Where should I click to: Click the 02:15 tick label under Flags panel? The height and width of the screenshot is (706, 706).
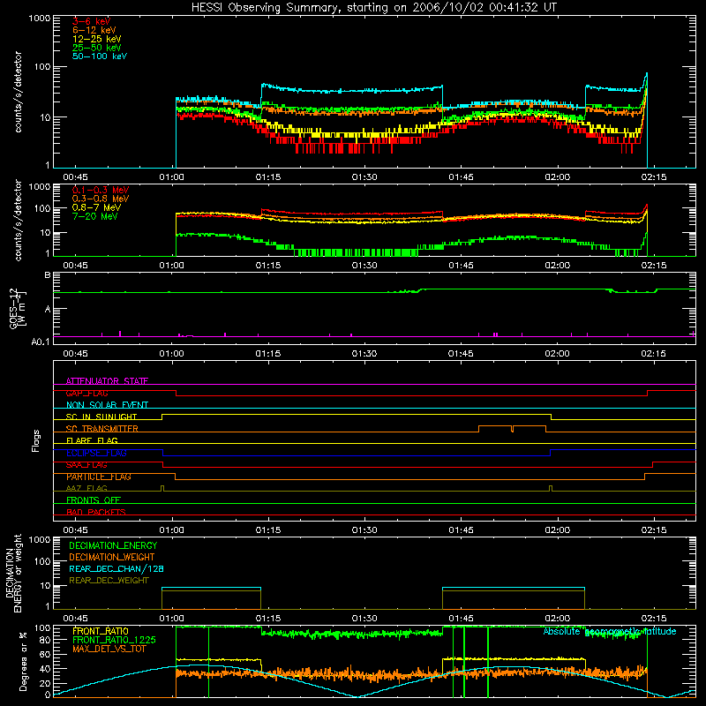coord(654,530)
